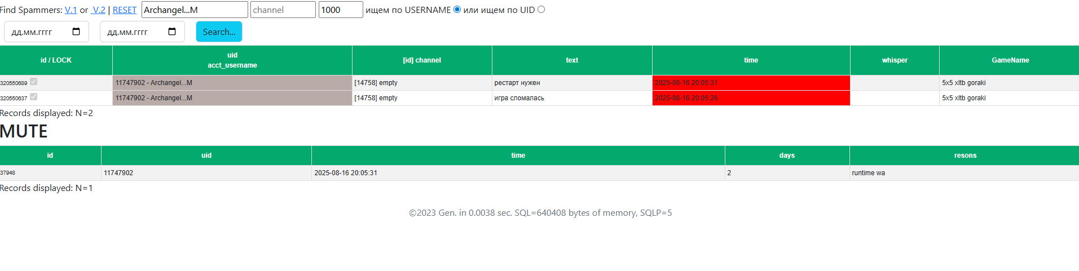
Task: Toggle LOCK checkbox for record 320550689
Action: (x=33, y=82)
